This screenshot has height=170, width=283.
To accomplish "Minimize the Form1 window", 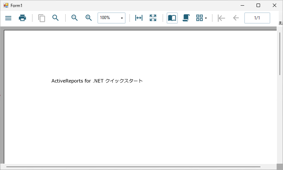I will point(242,5).
